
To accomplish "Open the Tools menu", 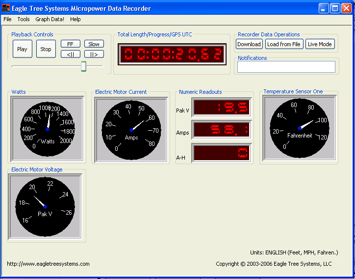I will coord(24,19).
